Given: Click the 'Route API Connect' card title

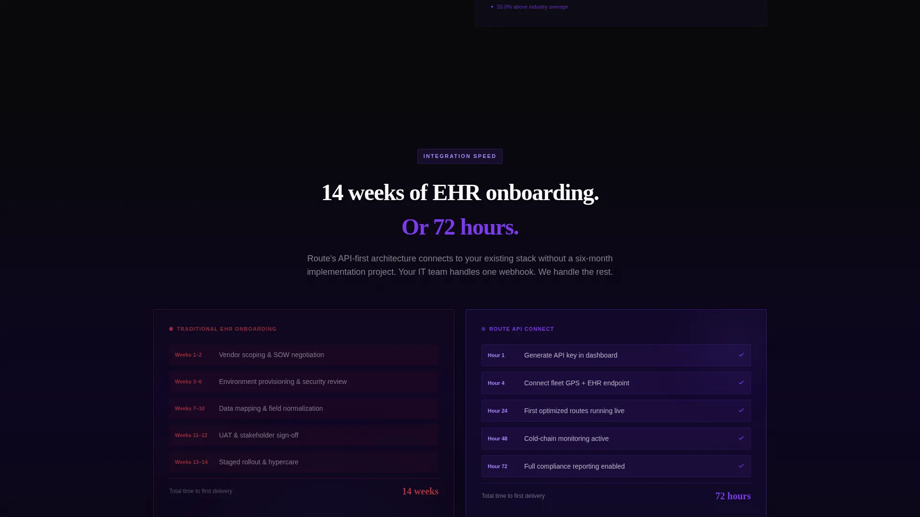Looking at the screenshot, I should tap(521, 329).
